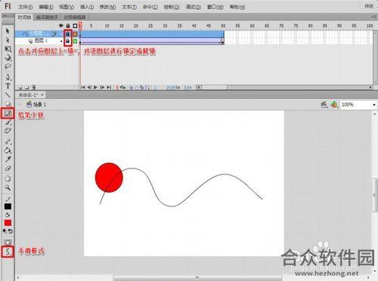Select the Oval shape tool
This screenshot has width=378, height=281.
(8, 103)
